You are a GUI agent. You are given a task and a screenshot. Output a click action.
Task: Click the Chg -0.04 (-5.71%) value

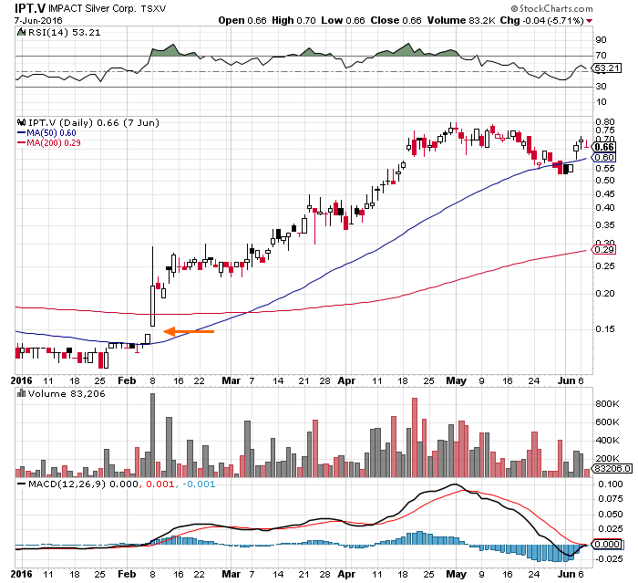click(x=541, y=20)
